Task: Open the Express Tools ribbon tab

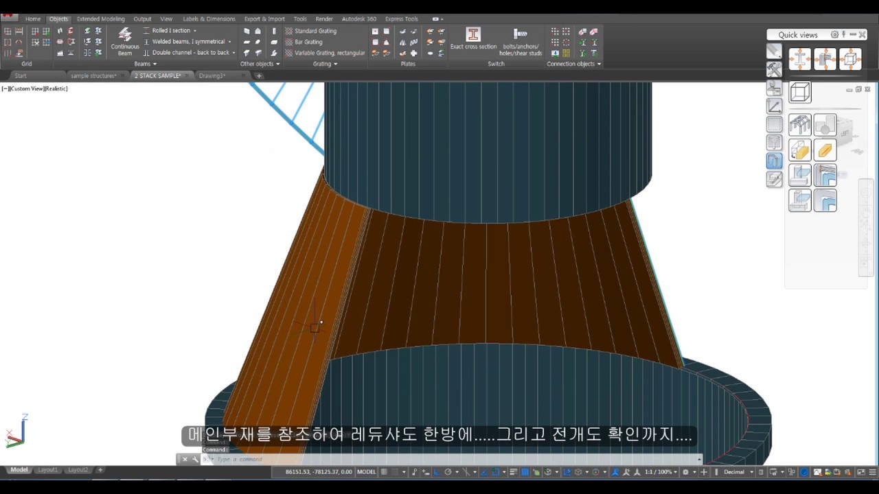Action: tap(401, 19)
